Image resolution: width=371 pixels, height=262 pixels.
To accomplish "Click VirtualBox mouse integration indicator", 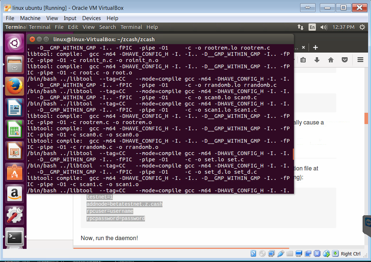I will pos(326,254).
